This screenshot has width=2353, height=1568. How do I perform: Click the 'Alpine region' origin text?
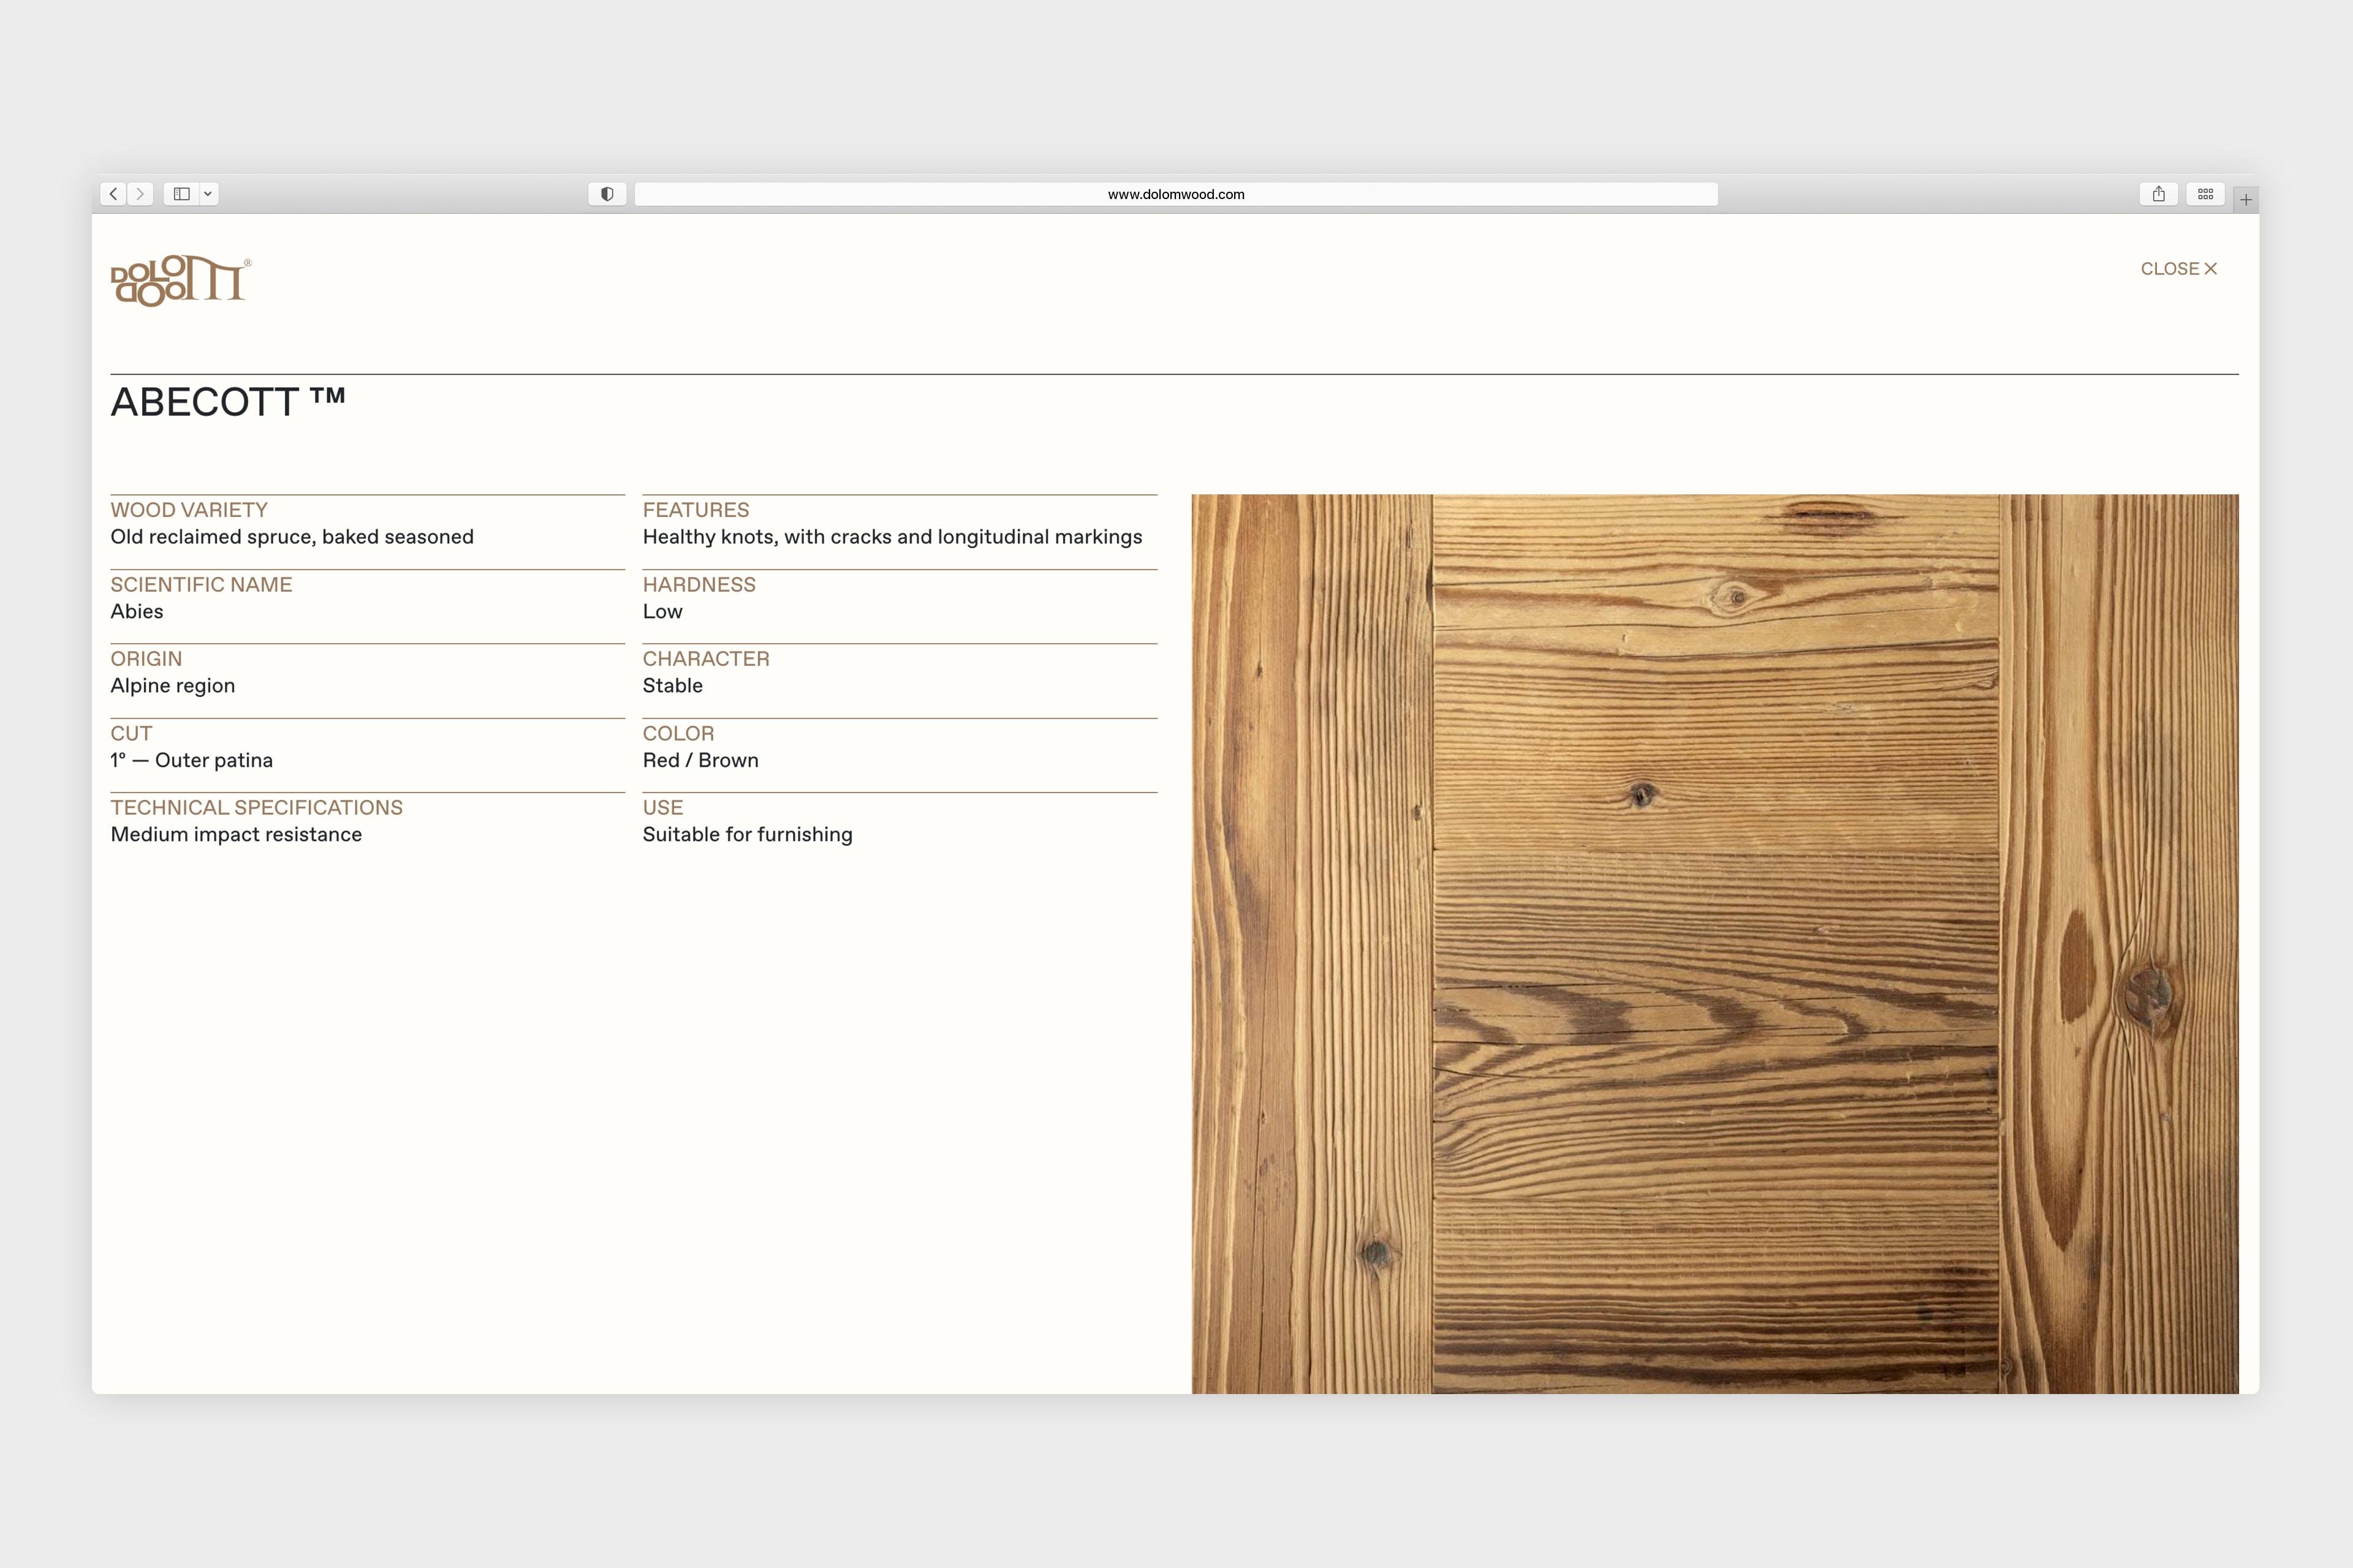pos(173,686)
